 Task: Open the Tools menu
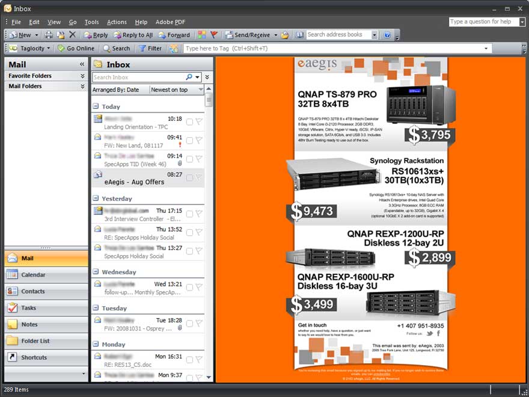coord(91,22)
